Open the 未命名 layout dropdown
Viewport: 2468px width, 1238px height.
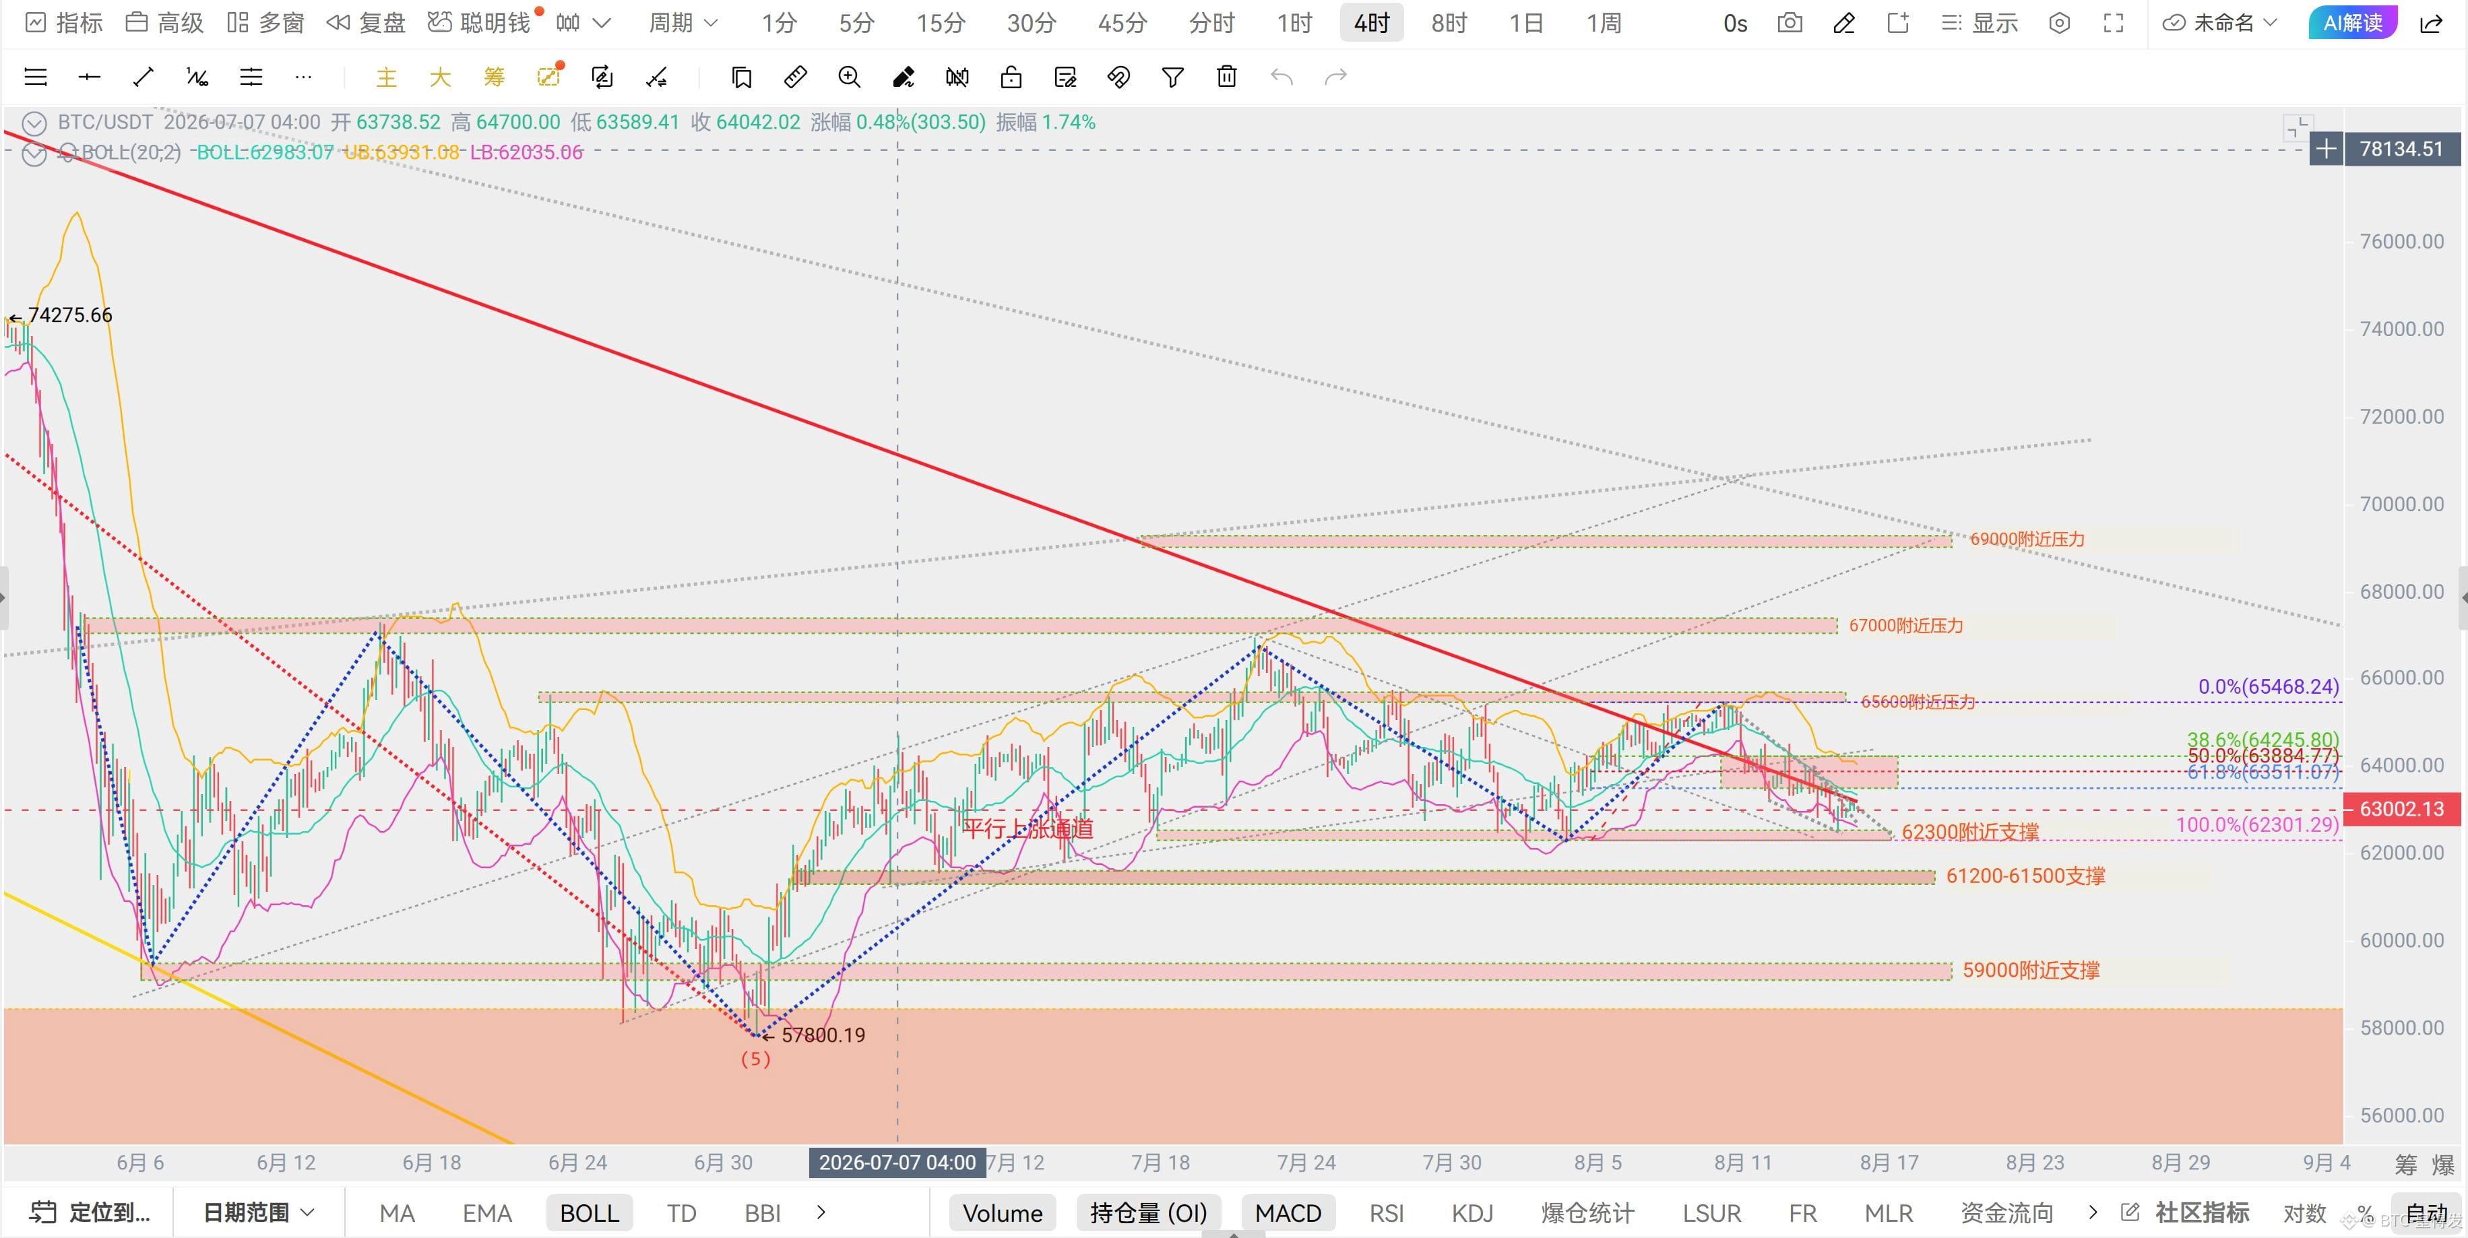point(2219,23)
